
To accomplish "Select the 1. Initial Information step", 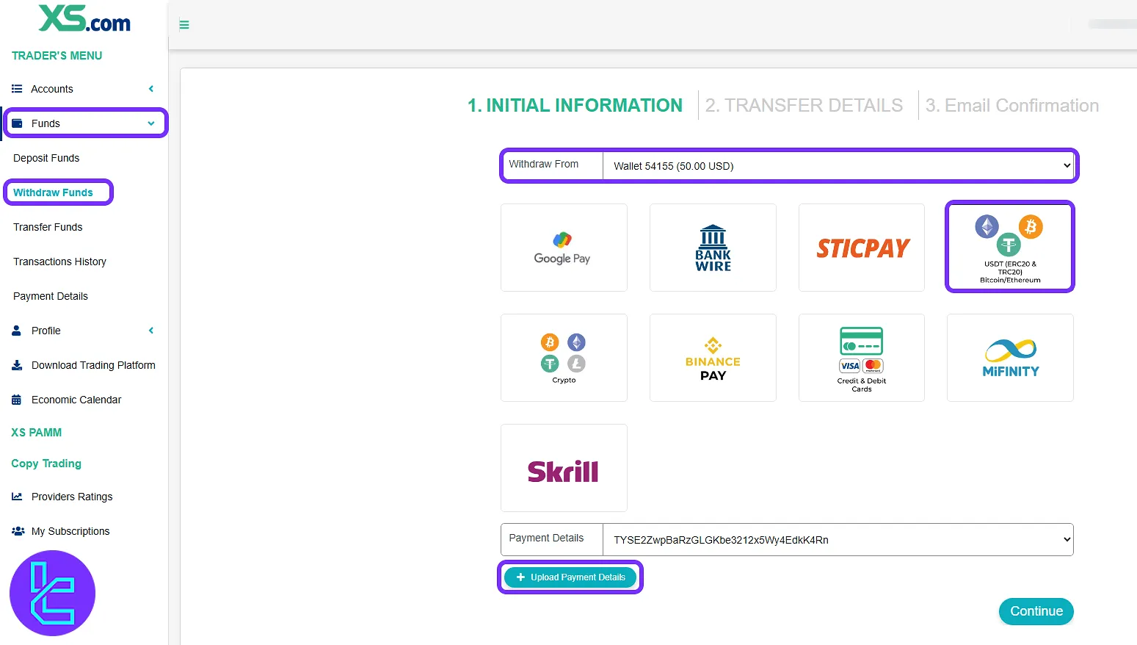I will 575,106.
